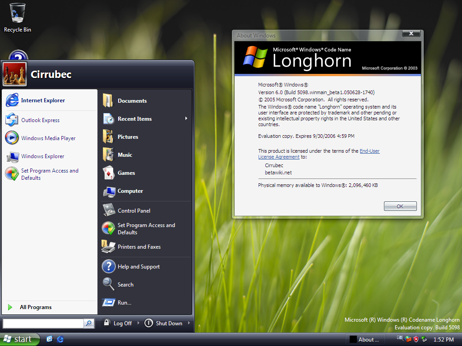Open the Games folder icon
The width and height of the screenshot is (462, 346).
coord(109,173)
